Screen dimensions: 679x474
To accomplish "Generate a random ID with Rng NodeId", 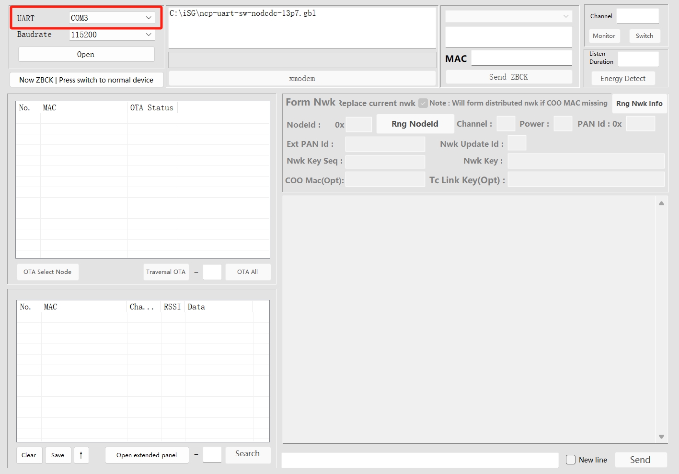I will 414,124.
